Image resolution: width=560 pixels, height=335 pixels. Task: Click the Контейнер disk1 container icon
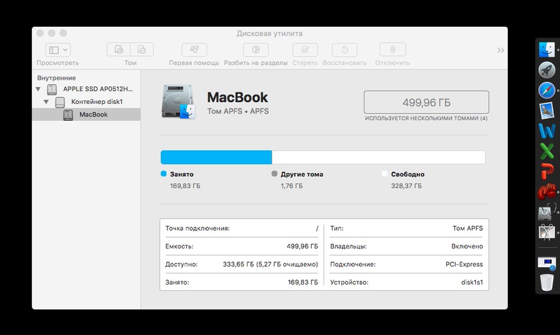coord(60,102)
